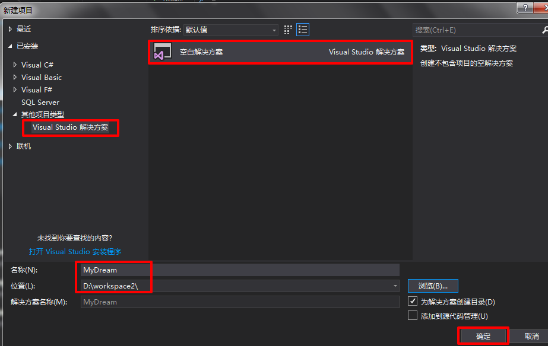
Task: Expand the Visual Basic node arrow
Action: [x=15, y=77]
